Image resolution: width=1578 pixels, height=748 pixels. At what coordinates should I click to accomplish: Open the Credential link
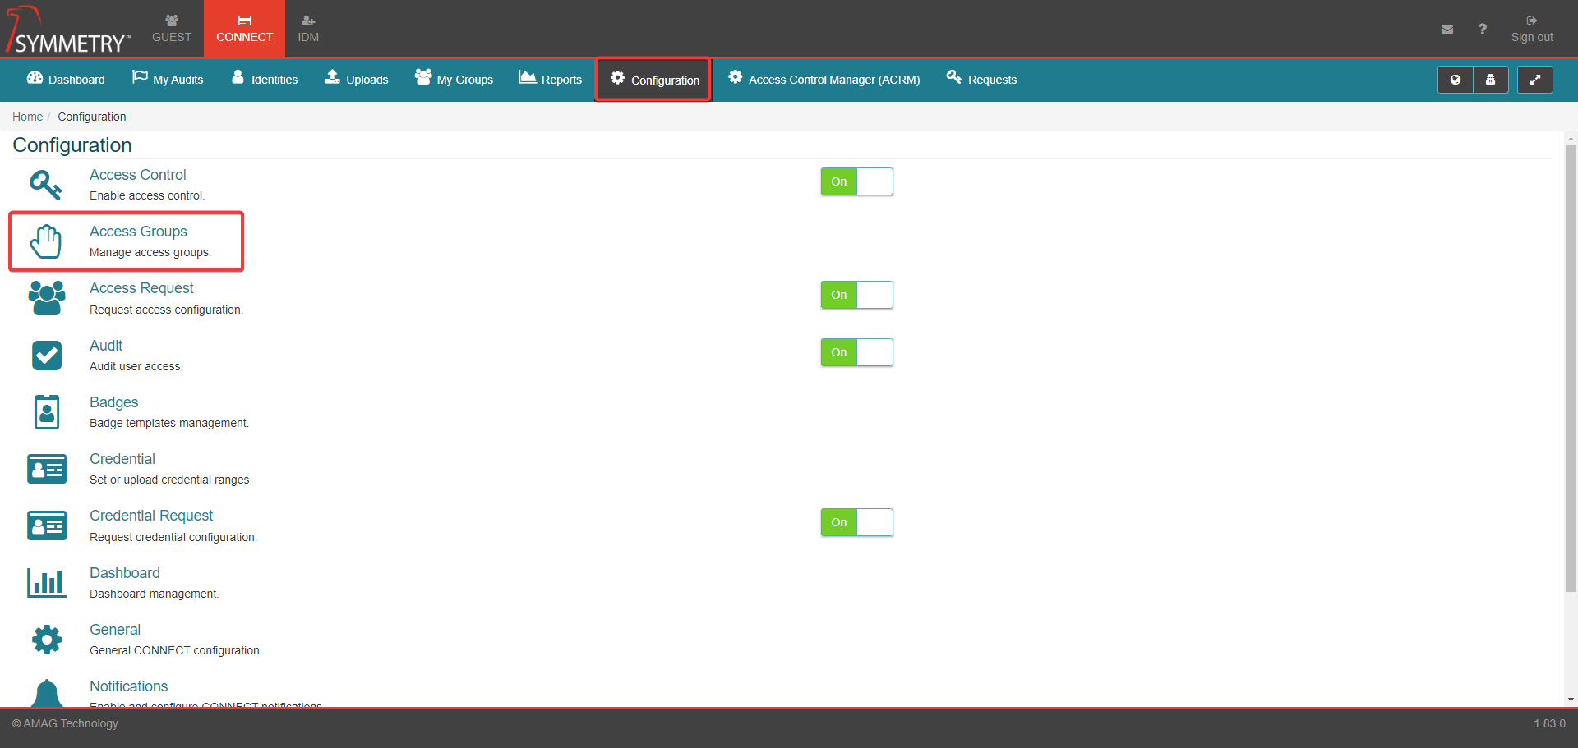(122, 459)
